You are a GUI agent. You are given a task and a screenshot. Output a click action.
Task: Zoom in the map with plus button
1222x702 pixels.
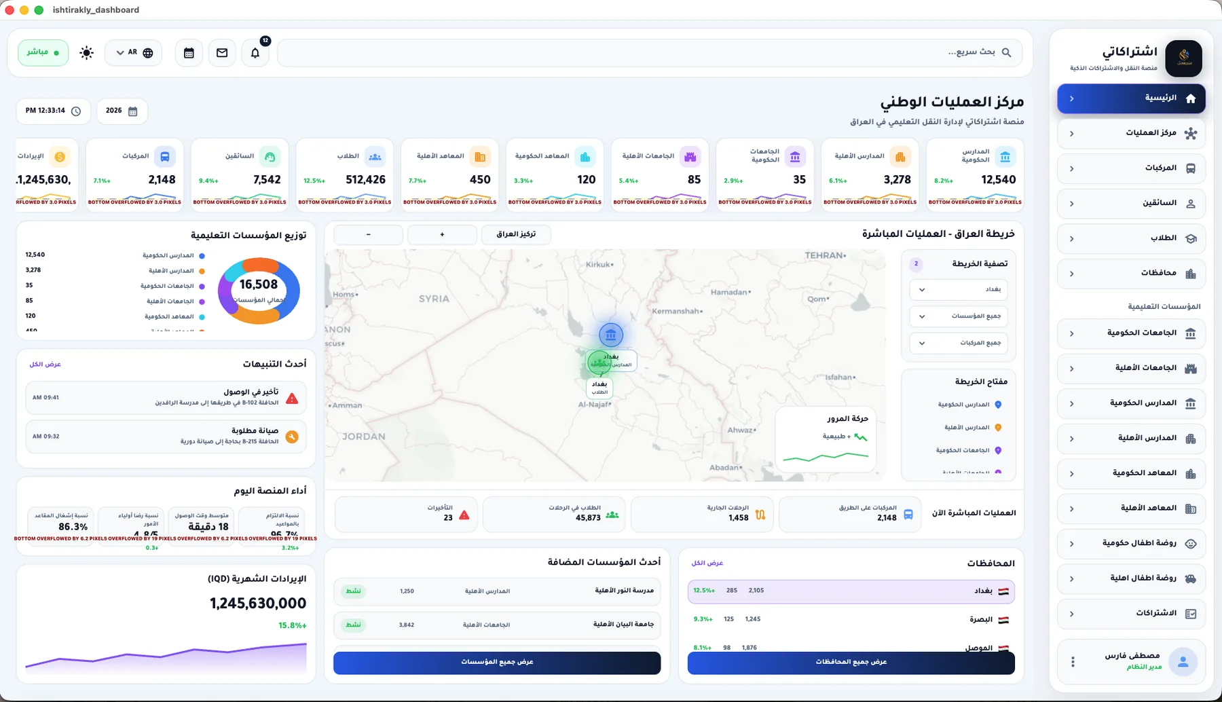(x=442, y=234)
